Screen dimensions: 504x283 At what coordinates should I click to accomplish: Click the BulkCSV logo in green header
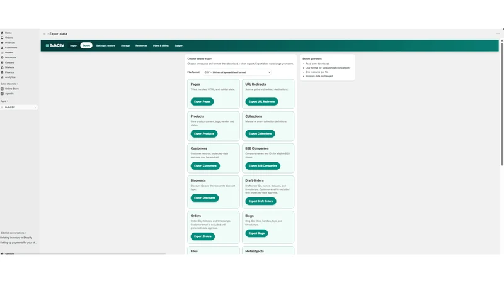click(55, 45)
